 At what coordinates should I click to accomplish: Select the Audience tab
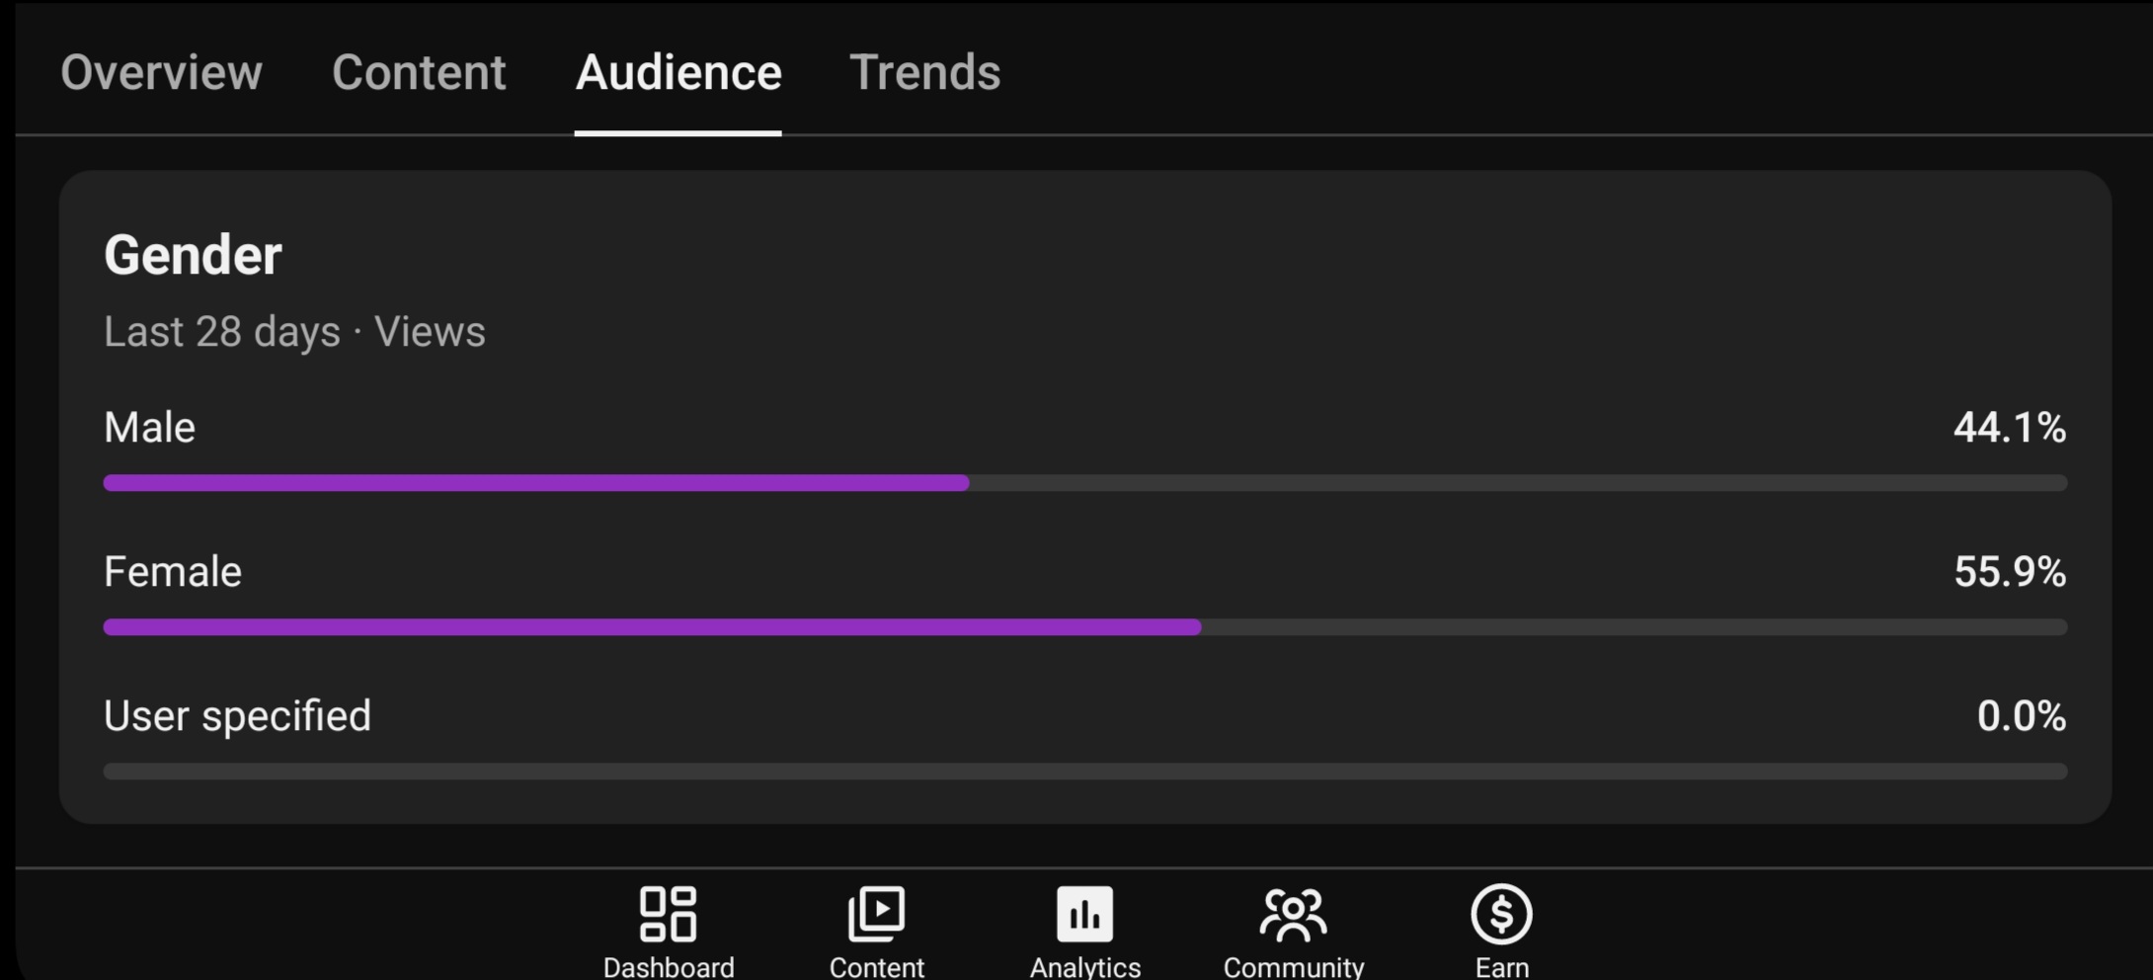tap(678, 72)
